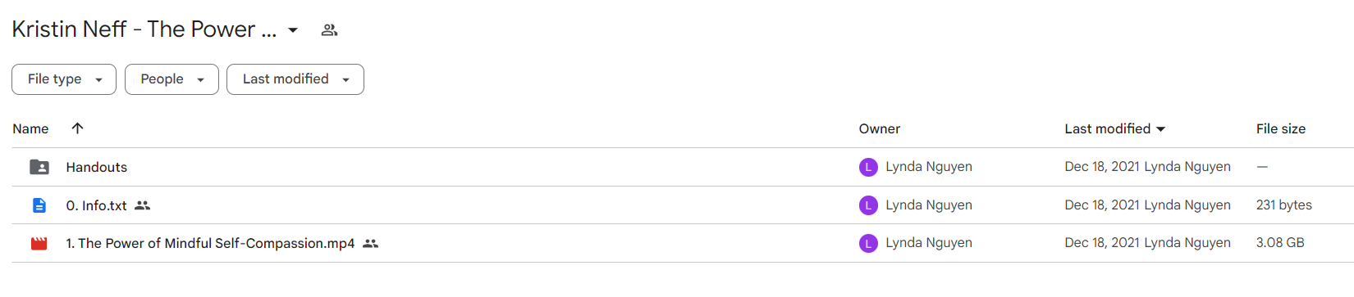The image size is (1354, 297).
Task: Click the shared people icon beside 0. Info.txt
Action: tap(143, 205)
